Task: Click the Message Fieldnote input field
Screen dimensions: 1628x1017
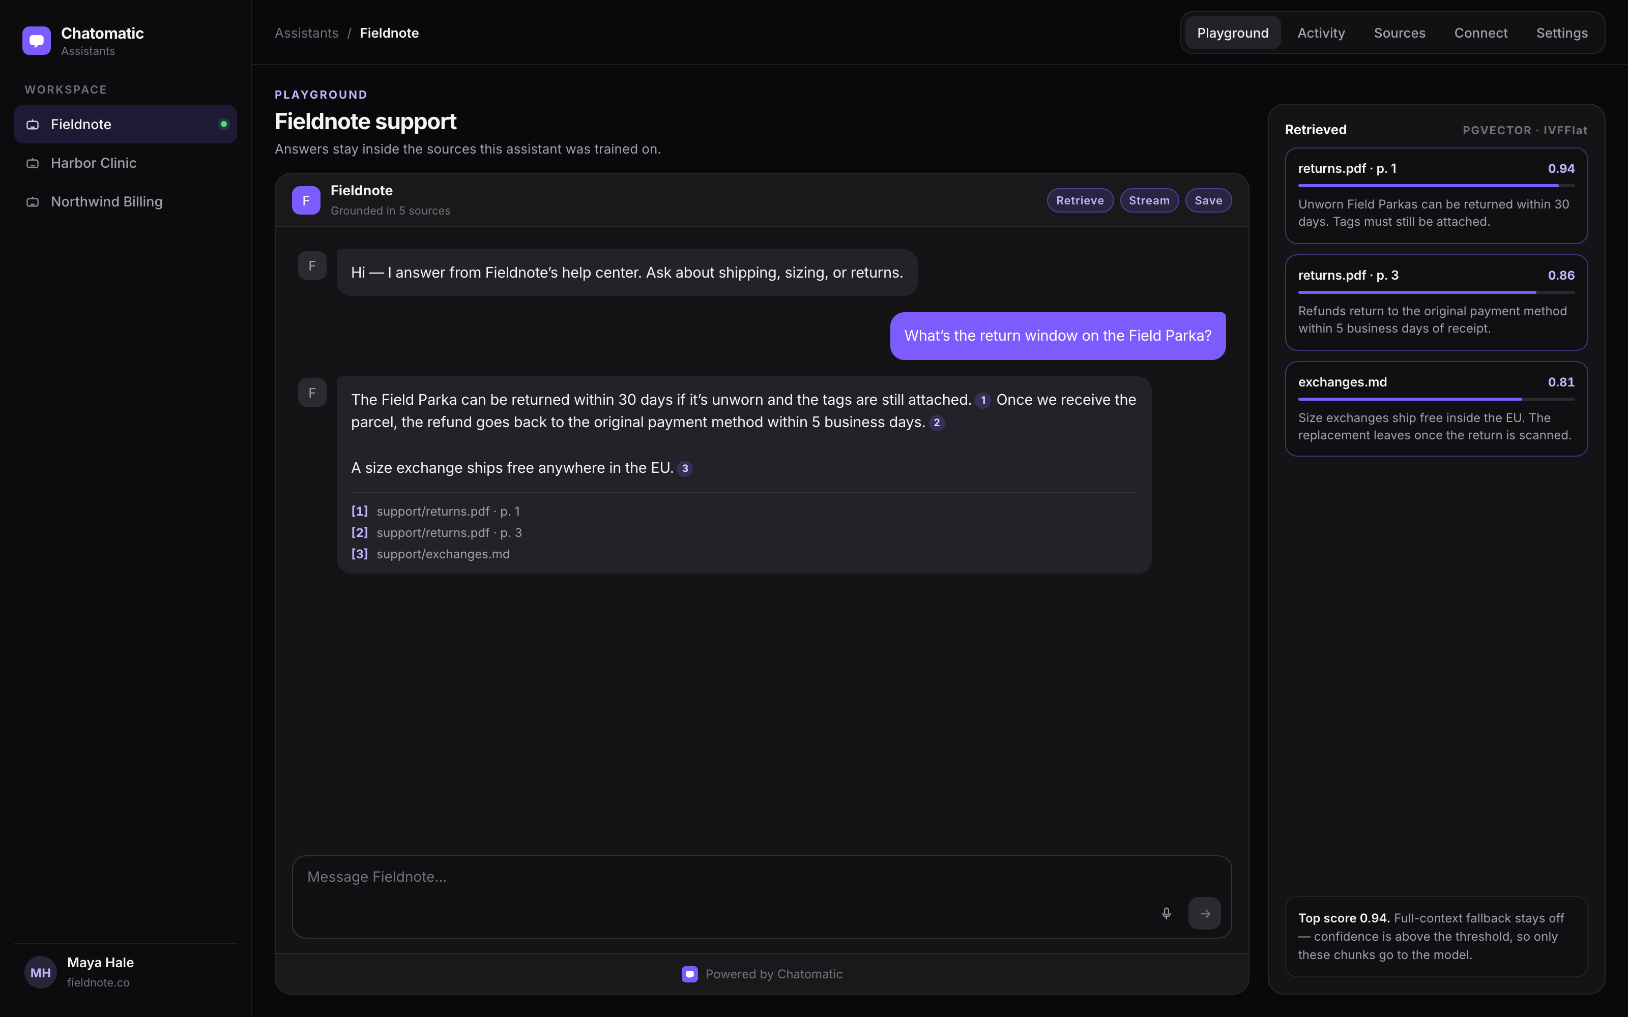Action: pos(762,896)
